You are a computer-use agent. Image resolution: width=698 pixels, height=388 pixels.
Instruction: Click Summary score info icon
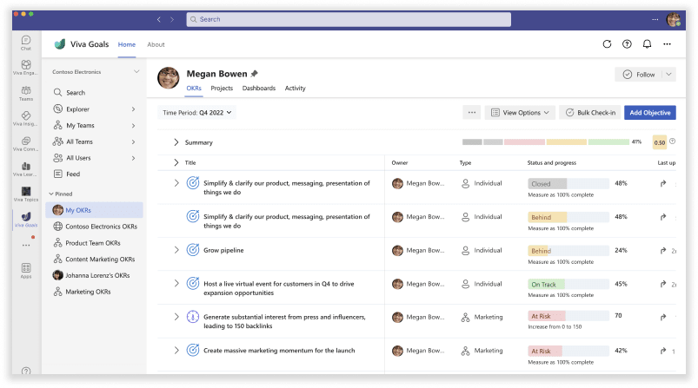pyautogui.click(x=672, y=141)
